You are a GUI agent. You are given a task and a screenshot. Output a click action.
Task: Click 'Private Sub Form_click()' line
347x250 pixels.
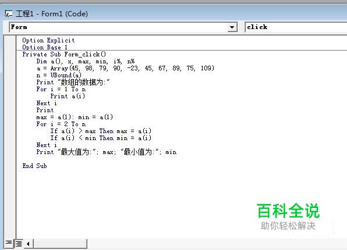point(64,55)
